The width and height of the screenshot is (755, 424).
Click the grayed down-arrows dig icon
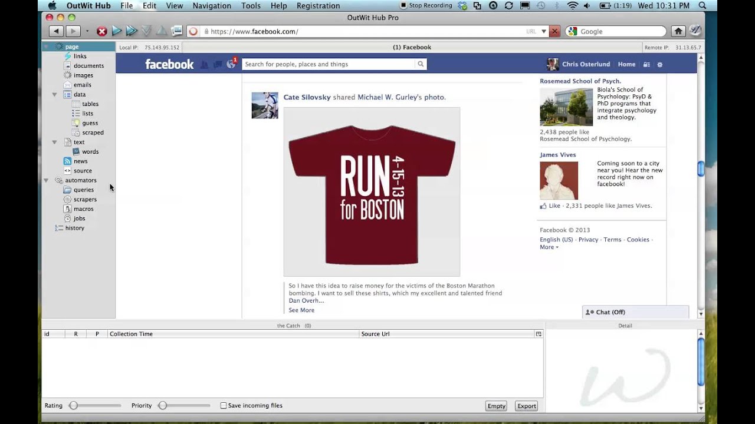pyautogui.click(x=146, y=31)
